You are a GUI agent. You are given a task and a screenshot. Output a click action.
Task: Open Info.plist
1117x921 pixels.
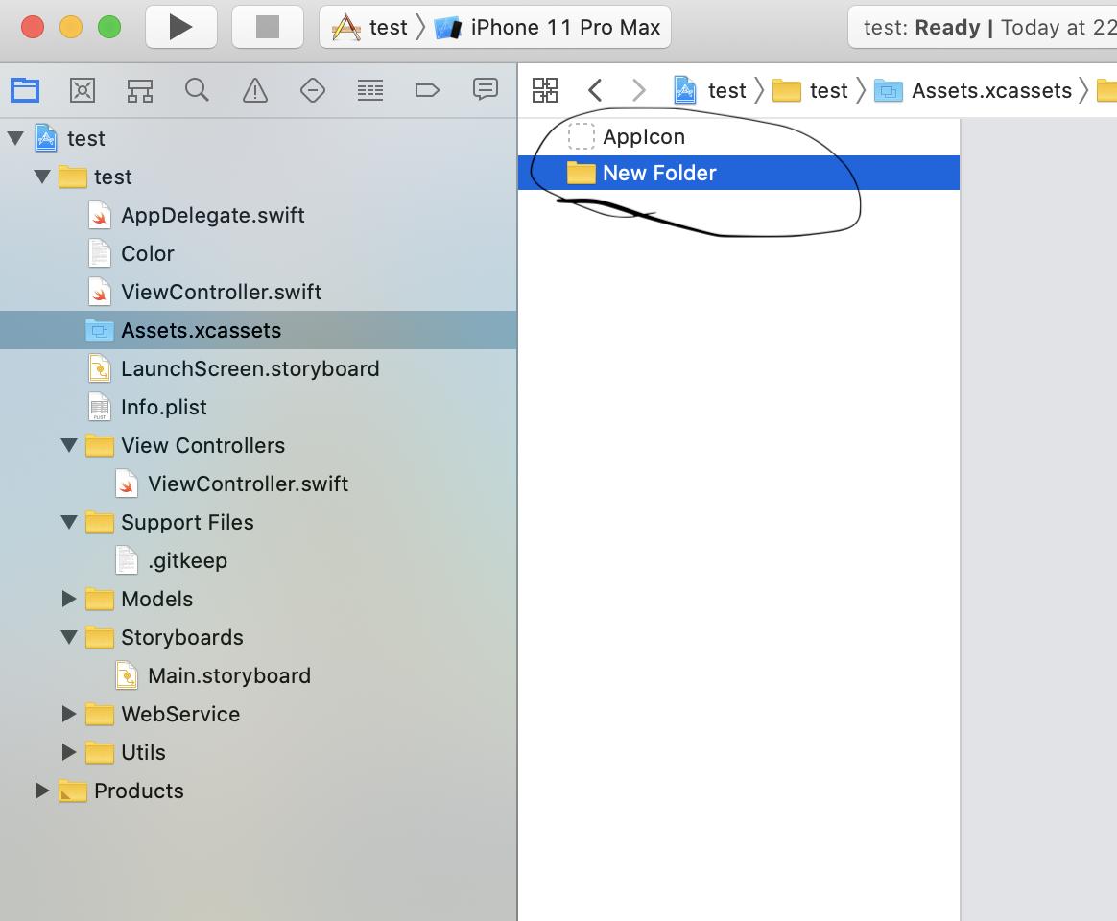[258, 408]
